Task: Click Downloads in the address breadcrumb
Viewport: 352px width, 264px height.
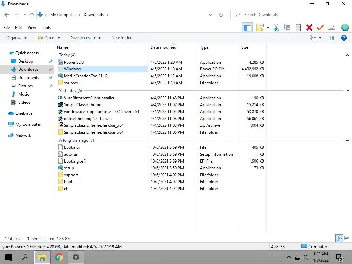Action: click(x=93, y=15)
